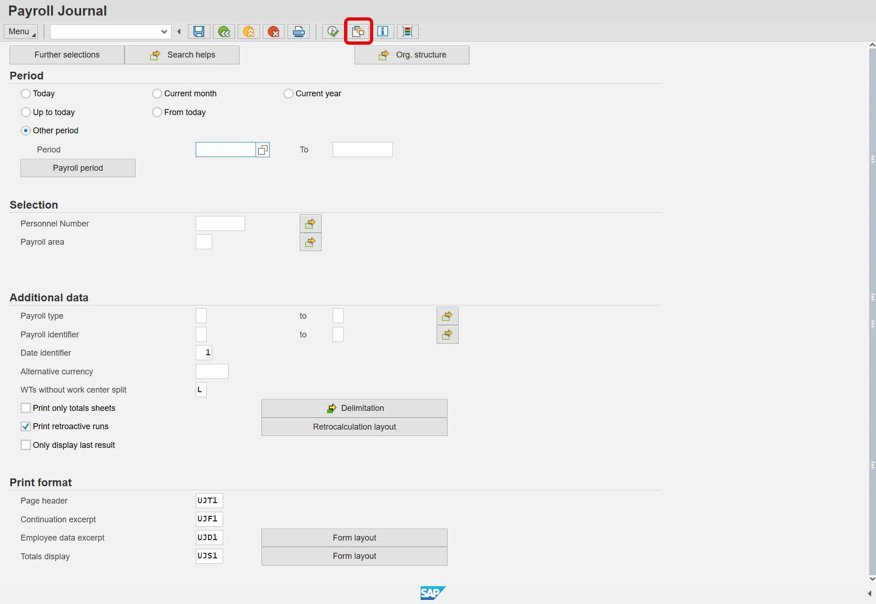Click the Print icon in toolbar
The image size is (876, 604).
tap(299, 32)
